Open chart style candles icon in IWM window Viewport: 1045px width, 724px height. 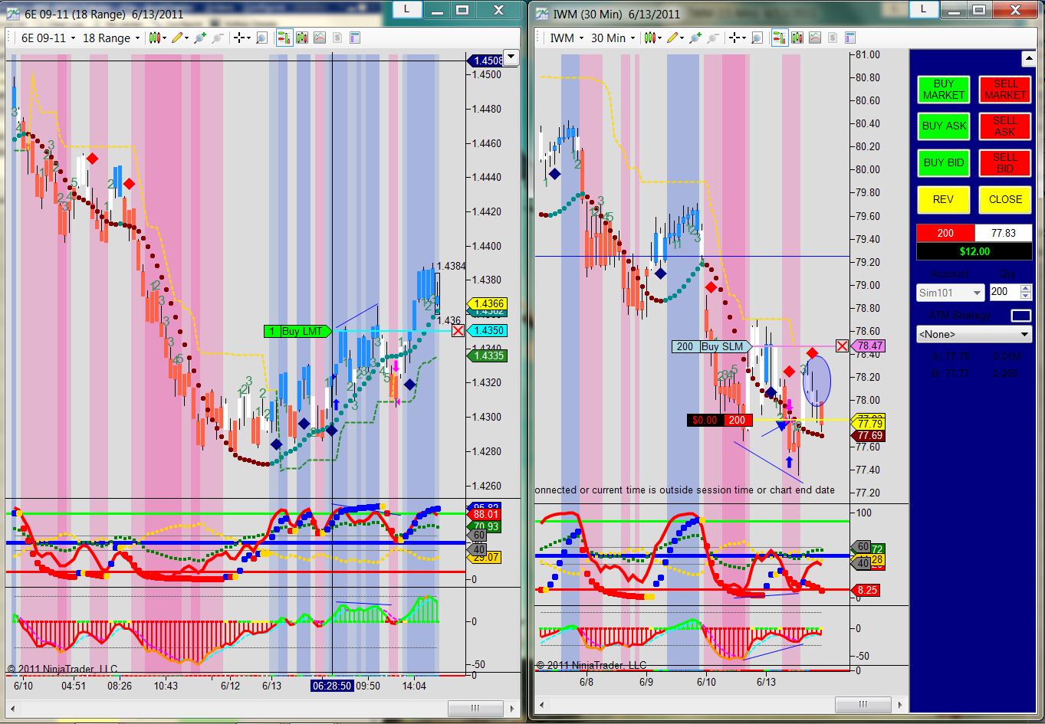[649, 38]
